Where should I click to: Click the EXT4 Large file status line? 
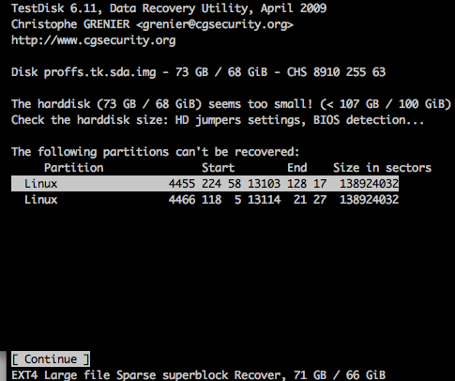click(198, 374)
